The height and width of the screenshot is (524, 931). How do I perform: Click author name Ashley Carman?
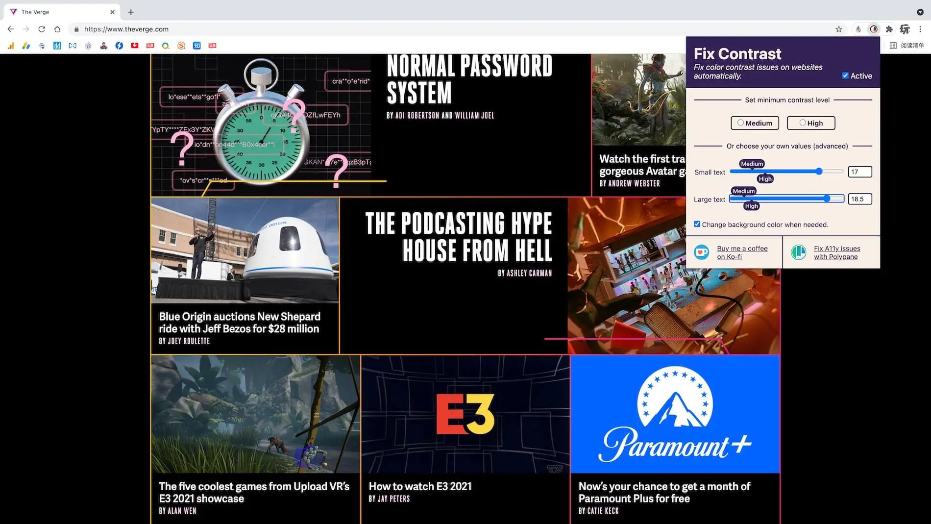530,273
